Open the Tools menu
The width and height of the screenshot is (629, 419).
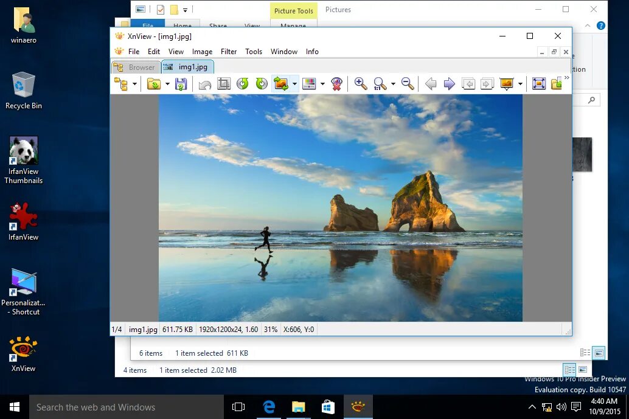(x=254, y=52)
